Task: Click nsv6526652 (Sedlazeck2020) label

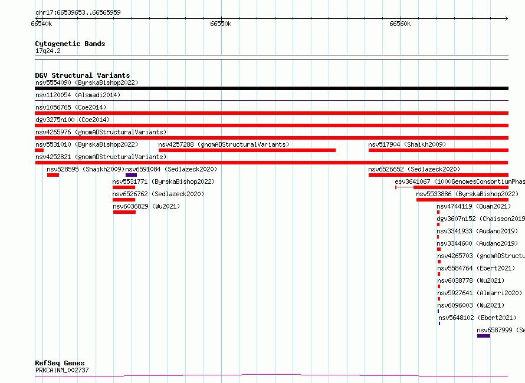Action: point(414,169)
